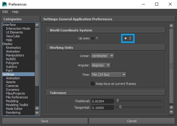Select Kinematics category
Viewport: 177px width, 126px height.
click(19, 48)
